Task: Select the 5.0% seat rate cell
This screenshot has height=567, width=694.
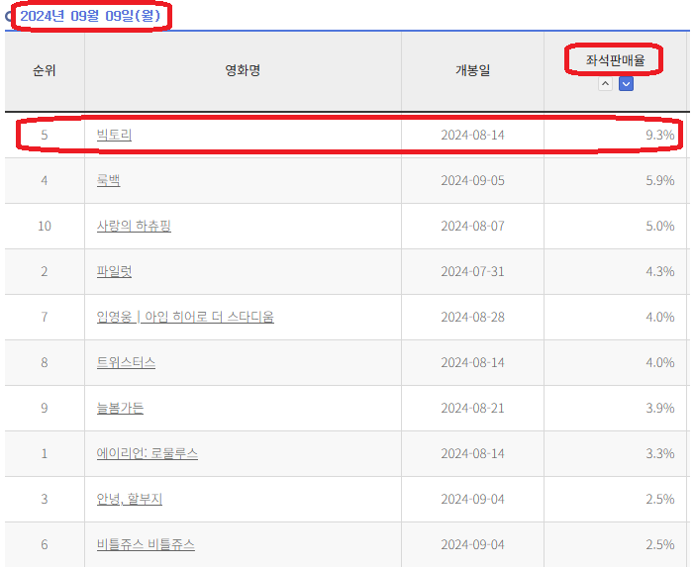Action: coord(660,226)
